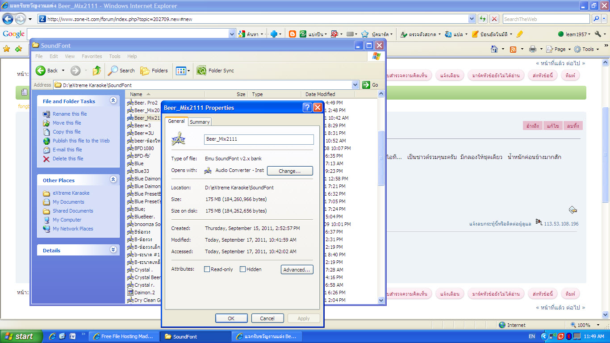Click the Advanced... attributes button
The image size is (610, 343).
[297, 270]
